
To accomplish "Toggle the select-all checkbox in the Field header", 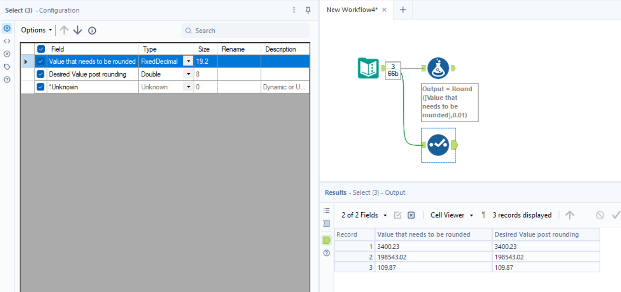I will 41,49.
